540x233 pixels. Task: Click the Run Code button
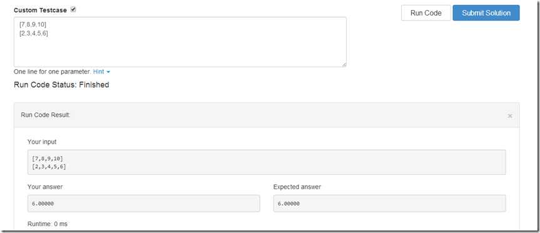click(425, 13)
